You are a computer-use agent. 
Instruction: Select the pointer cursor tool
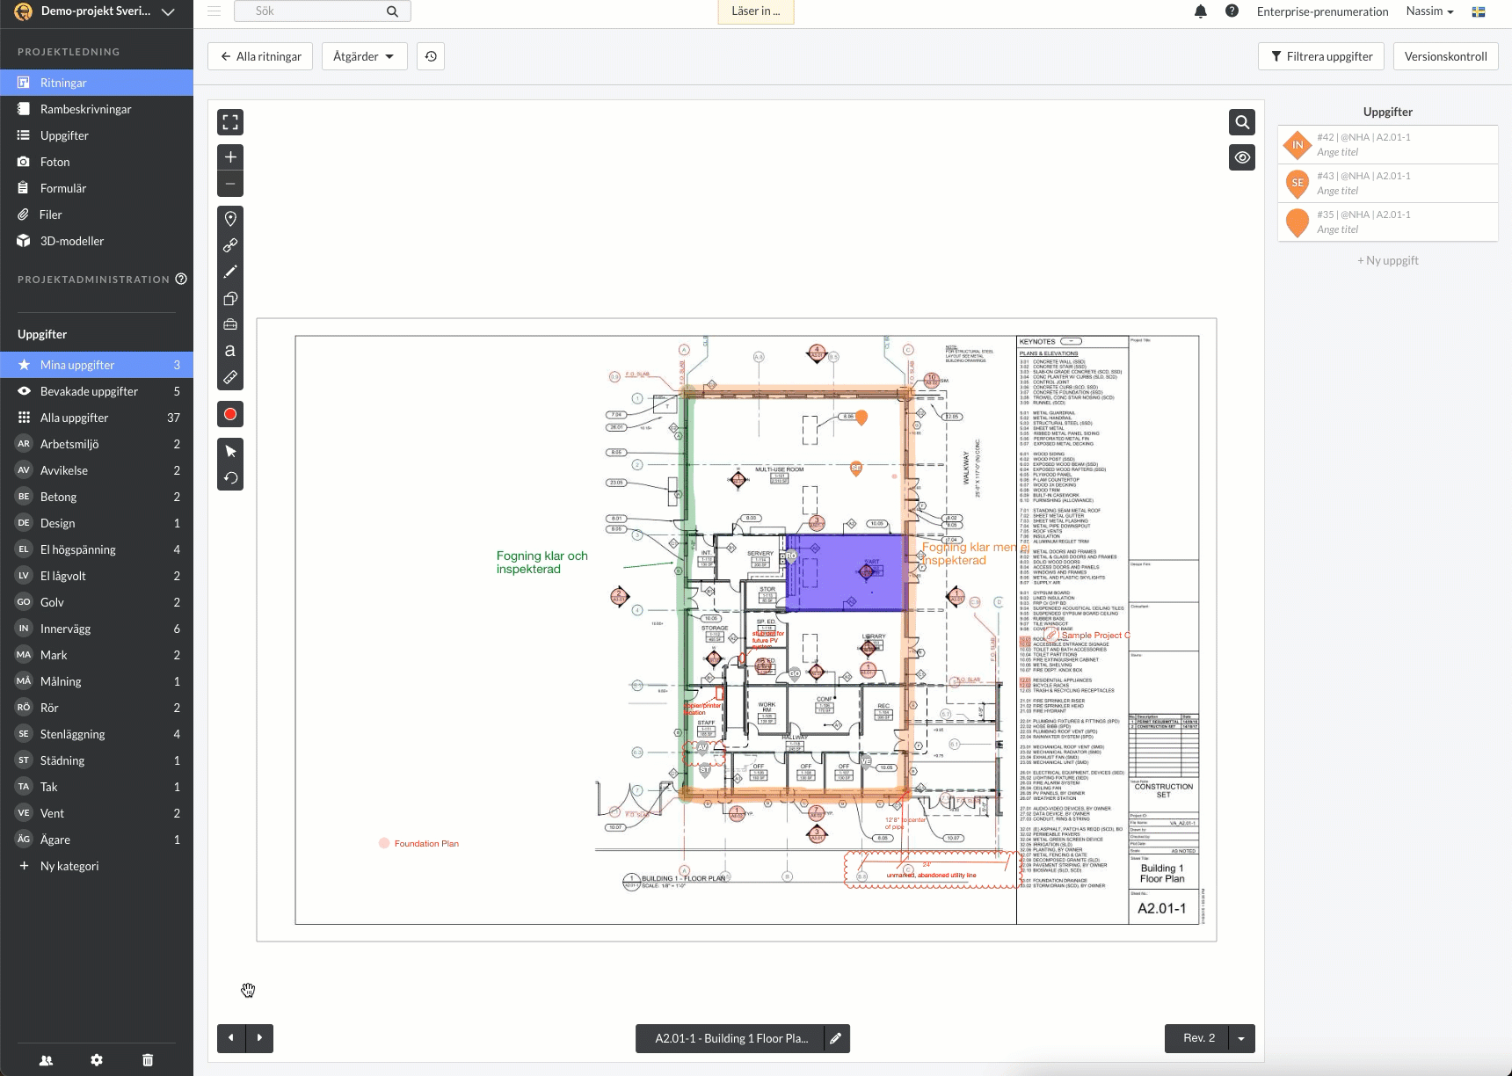pyautogui.click(x=230, y=451)
